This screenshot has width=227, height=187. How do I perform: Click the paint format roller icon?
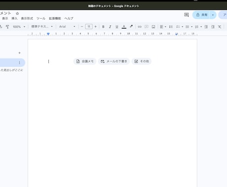(x=7, y=27)
